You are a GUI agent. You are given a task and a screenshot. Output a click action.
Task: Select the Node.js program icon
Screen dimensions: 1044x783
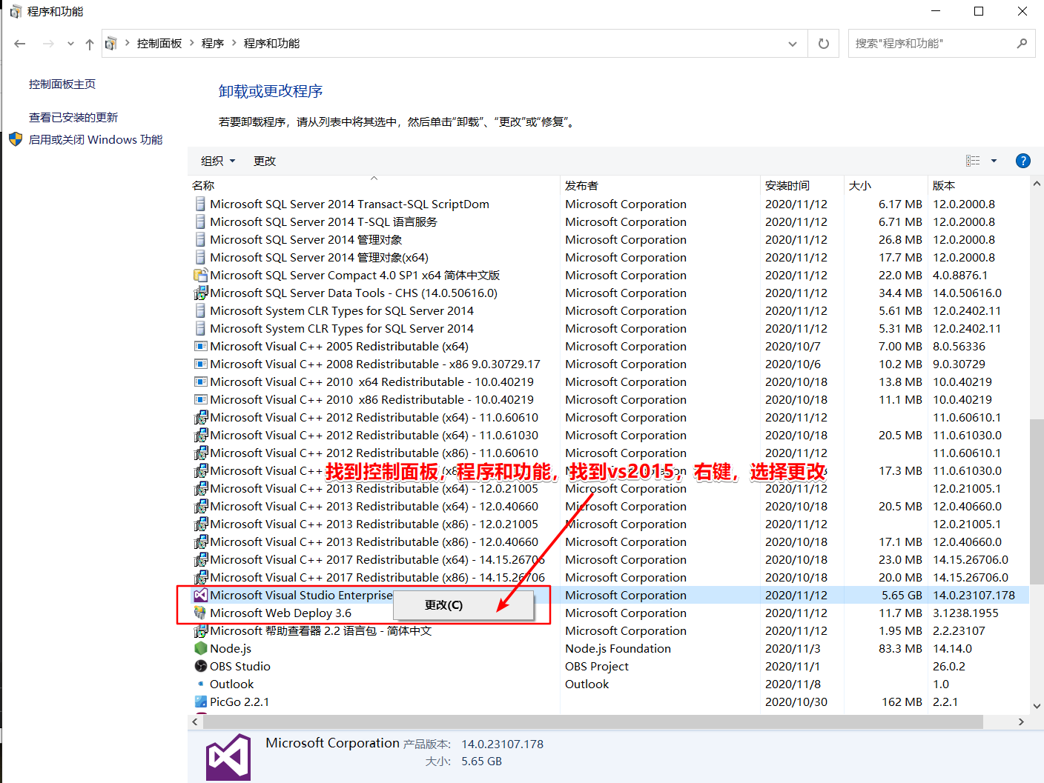click(x=200, y=649)
